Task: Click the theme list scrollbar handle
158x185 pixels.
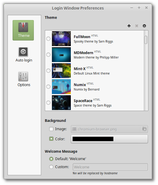Action: click(x=146, y=40)
